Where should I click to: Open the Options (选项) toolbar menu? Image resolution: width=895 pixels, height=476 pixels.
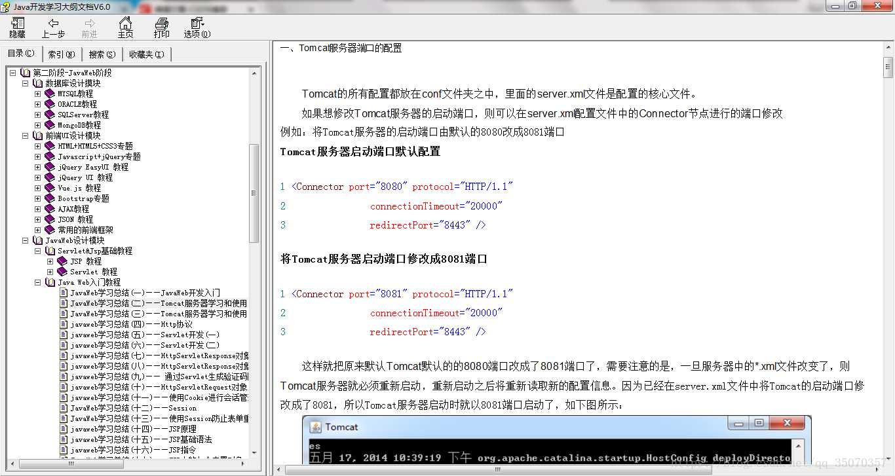197,27
